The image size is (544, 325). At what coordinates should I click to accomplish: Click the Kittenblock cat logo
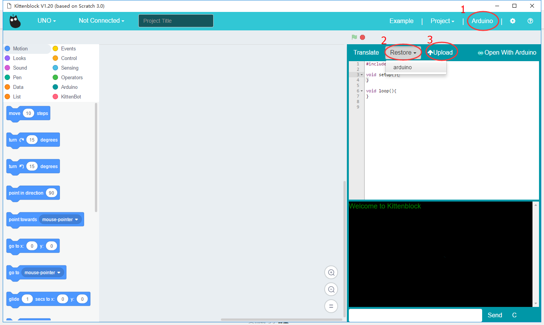[x=15, y=21]
